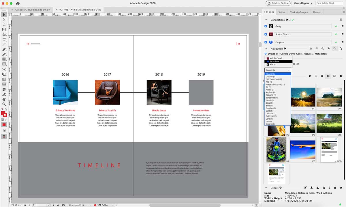
Task: Refresh the asset list with reload icon
Action: pos(310,76)
